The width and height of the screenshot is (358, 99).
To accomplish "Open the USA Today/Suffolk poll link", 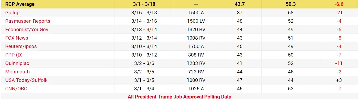I will (x=26, y=80).
